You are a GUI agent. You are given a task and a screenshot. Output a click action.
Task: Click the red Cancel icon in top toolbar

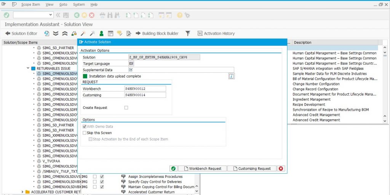pos(92,15)
